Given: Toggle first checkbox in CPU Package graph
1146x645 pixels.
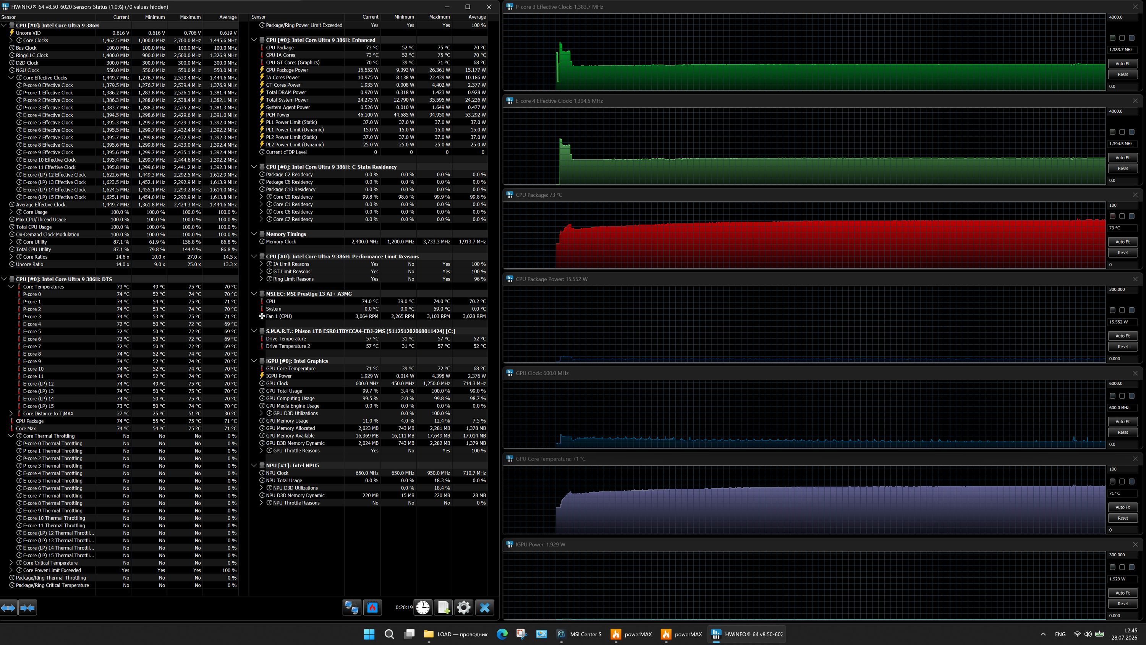Looking at the screenshot, I should point(1112,216).
